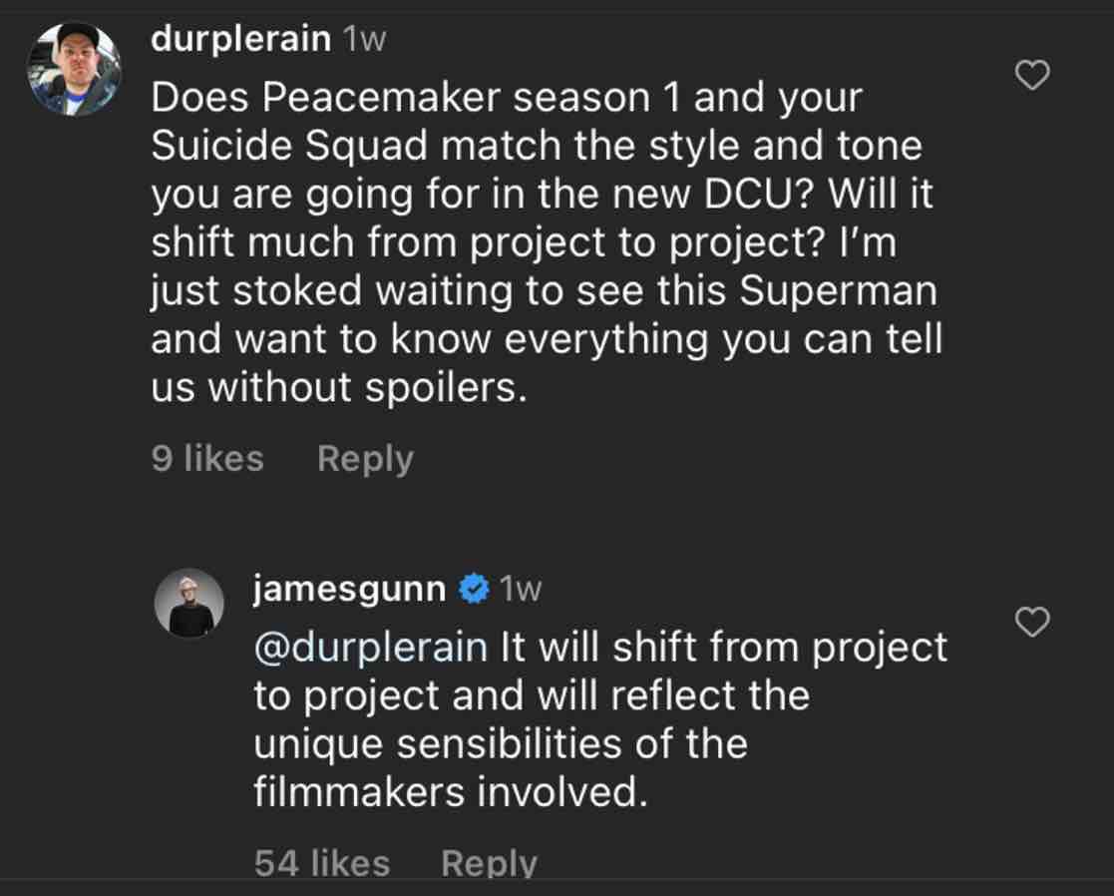The image size is (1114, 896).
Task: Reply to durplerain's comment
Action: [x=364, y=458]
